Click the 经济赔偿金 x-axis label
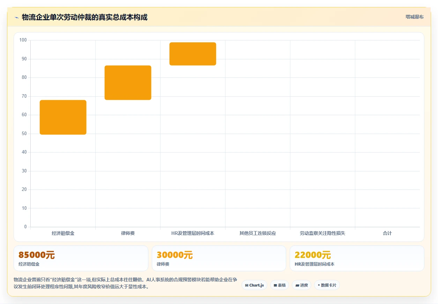 (x=63, y=233)
